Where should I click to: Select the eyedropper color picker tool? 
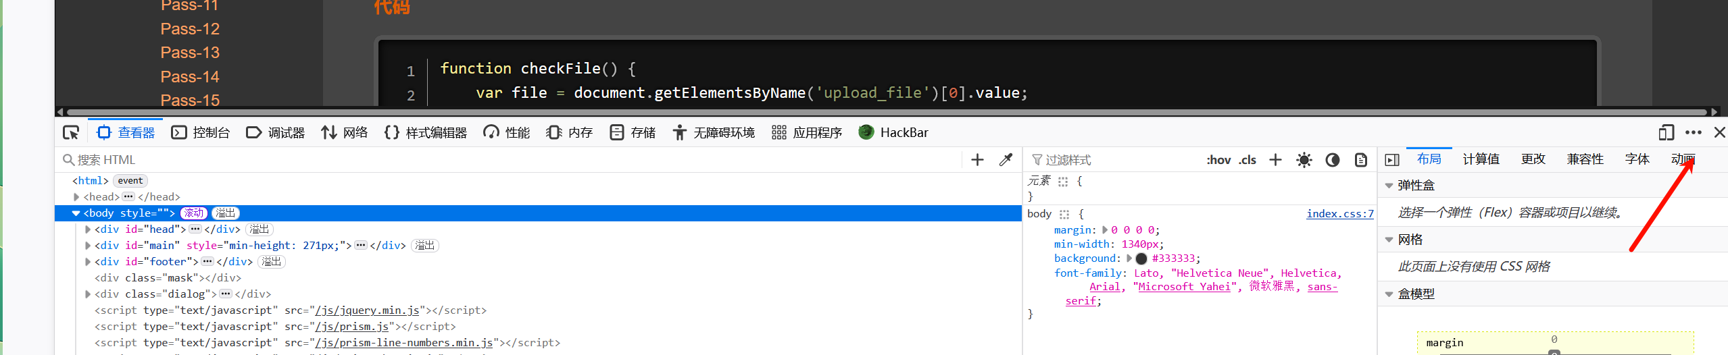(1006, 159)
